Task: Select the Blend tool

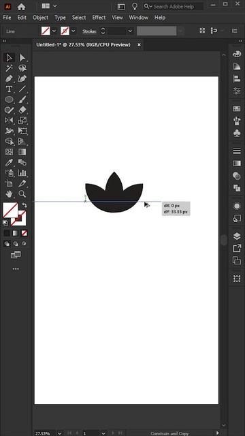Action: click(22, 162)
